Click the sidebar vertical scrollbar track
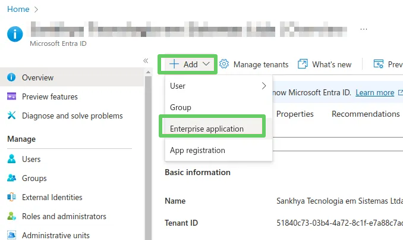This screenshot has height=240, width=403. 148,157
